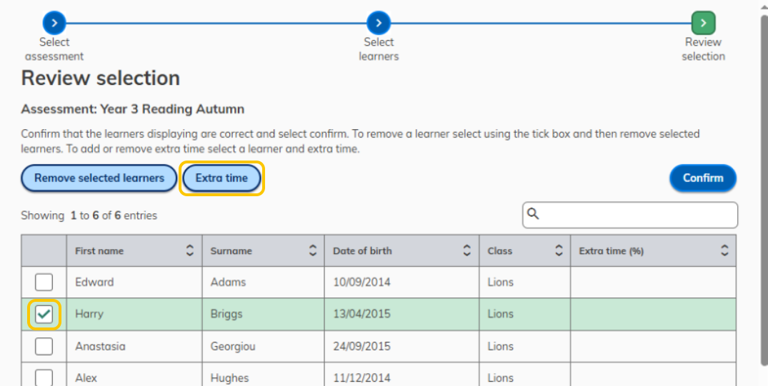Screen dimensions: 768x386
Task: Untick the checkbox for Harry Briggs
Action: 44,315
